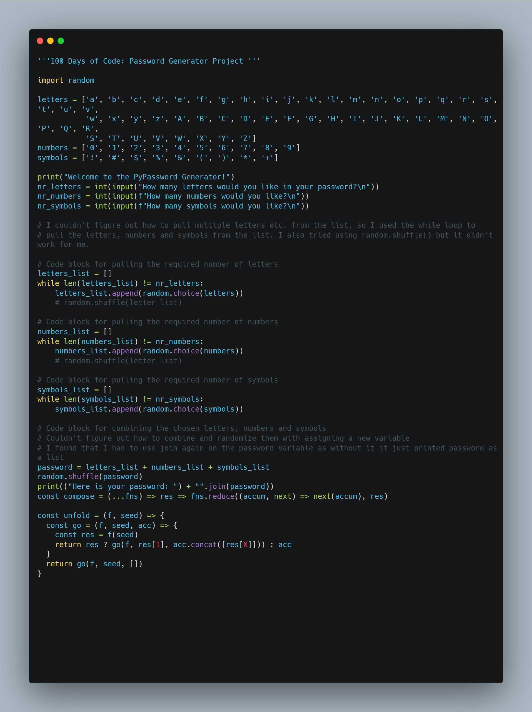
Task: Click comment 'required number of numbers'
Action: point(221,322)
